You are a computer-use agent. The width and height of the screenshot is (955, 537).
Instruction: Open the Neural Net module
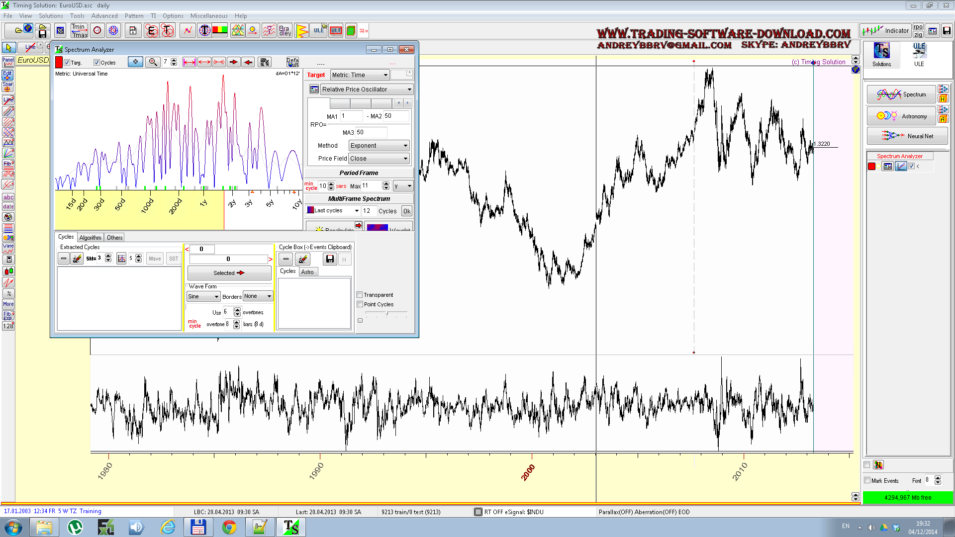[x=907, y=136]
